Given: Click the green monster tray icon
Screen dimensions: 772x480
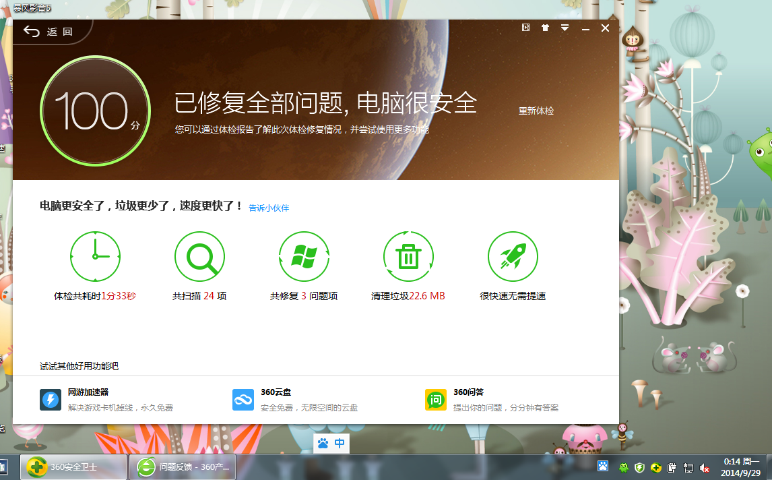Looking at the screenshot, I should tap(624, 468).
